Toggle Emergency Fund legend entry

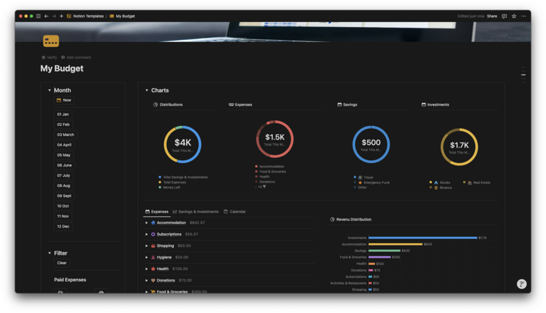pos(372,183)
